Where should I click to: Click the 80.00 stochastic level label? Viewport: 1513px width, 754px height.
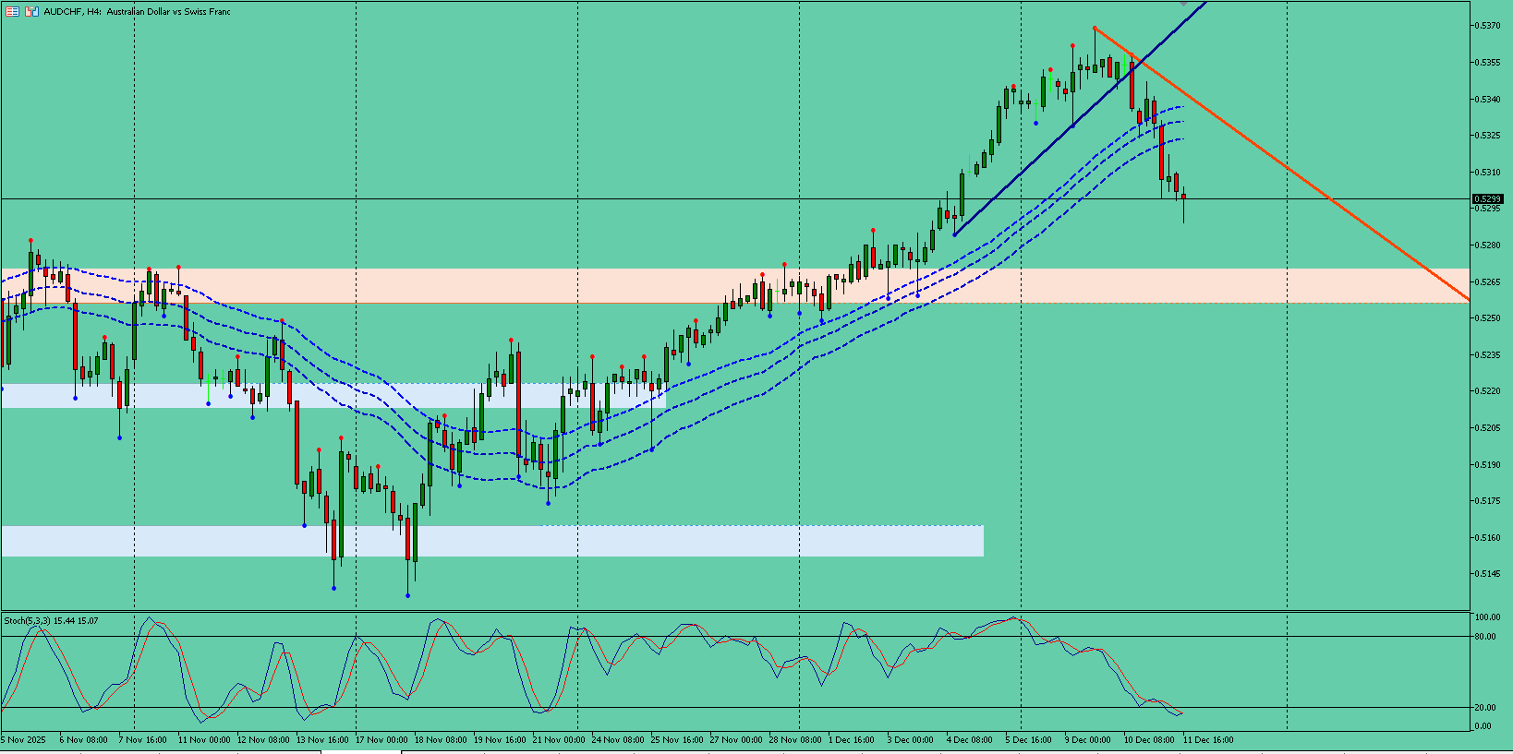coord(1485,637)
